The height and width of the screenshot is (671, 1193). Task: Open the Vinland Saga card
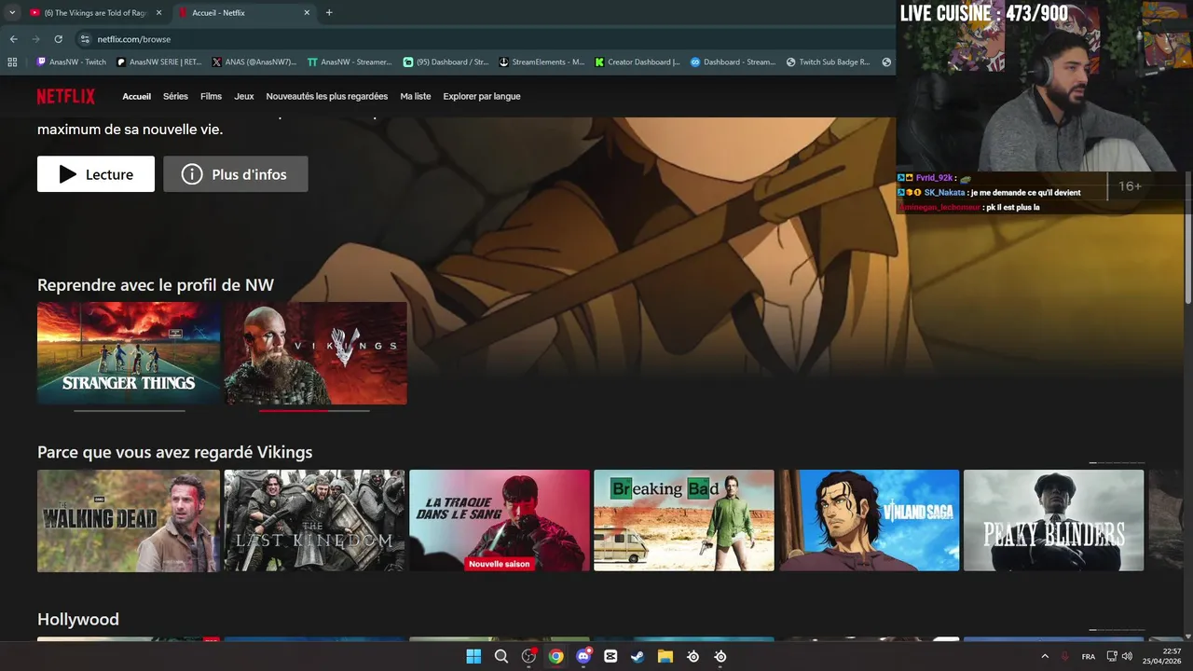(x=870, y=520)
